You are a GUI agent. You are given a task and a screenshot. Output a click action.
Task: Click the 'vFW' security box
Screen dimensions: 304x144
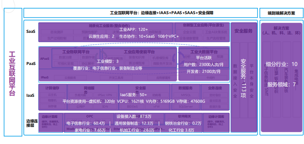coord(156,107)
